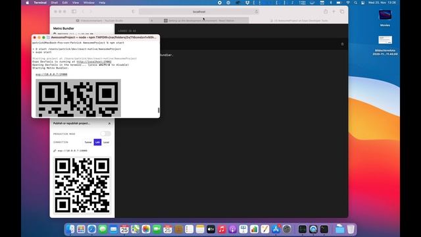Screen dimensions: 421x237
Task: Show Safari tab overview
Action: (x=342, y=12)
